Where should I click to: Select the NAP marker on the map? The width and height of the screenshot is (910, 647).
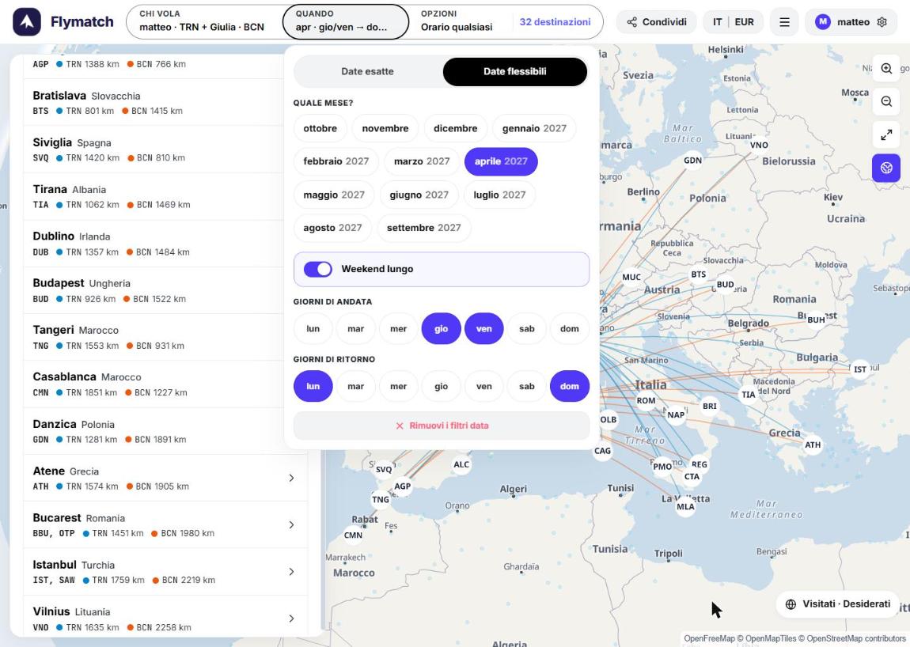[x=676, y=415]
